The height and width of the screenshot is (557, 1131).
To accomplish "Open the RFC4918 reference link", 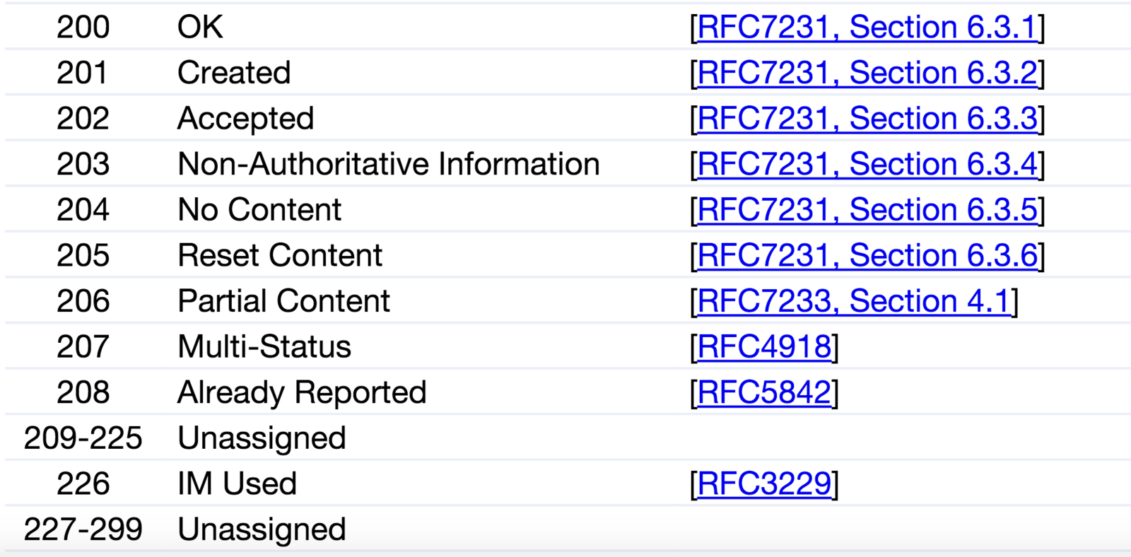I will tap(764, 347).
